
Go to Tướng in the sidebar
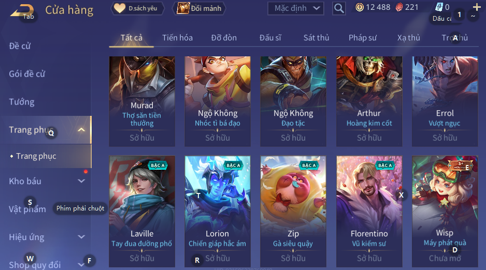pyautogui.click(x=22, y=102)
